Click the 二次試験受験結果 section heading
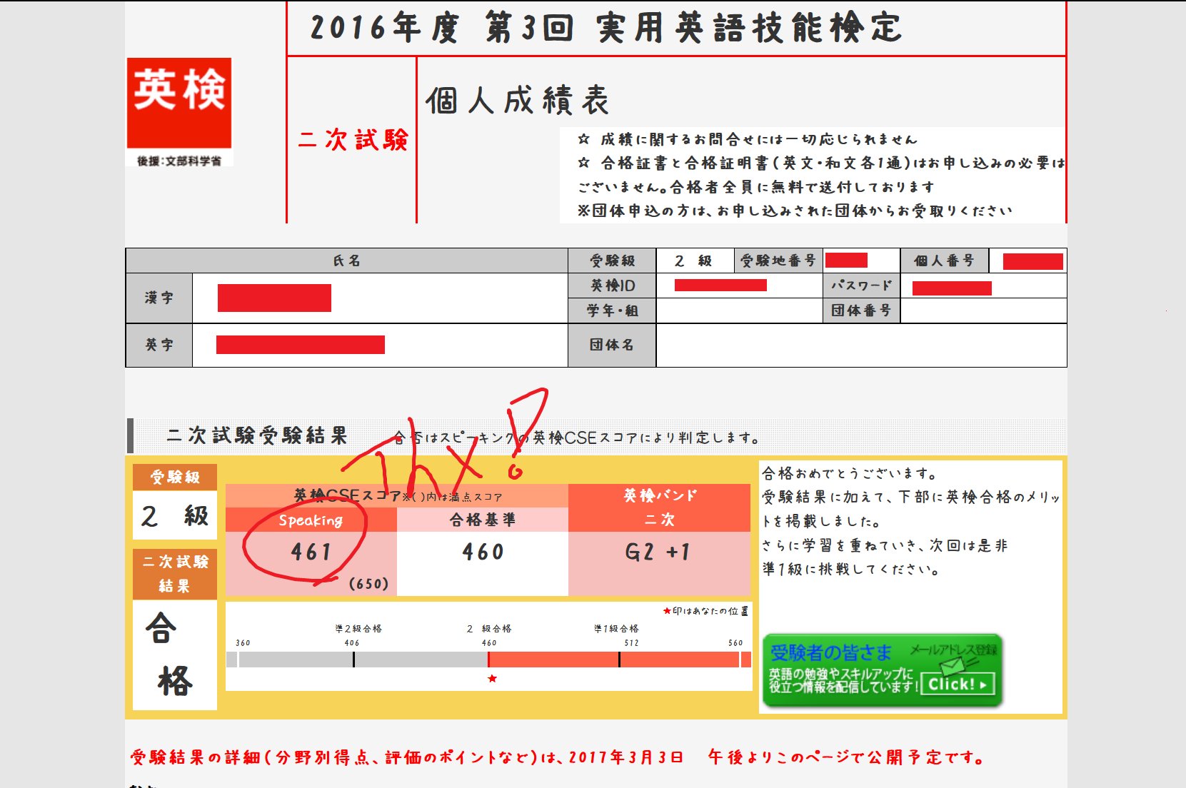Screen dimensions: 1186x788 pyautogui.click(x=257, y=435)
